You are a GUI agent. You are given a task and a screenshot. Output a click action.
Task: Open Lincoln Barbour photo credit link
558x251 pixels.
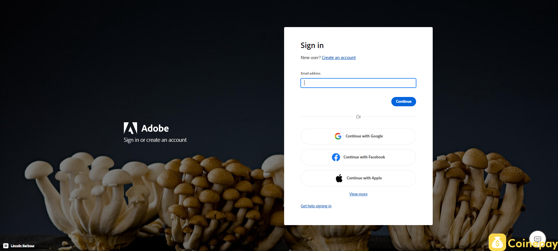pyautogui.click(x=22, y=246)
